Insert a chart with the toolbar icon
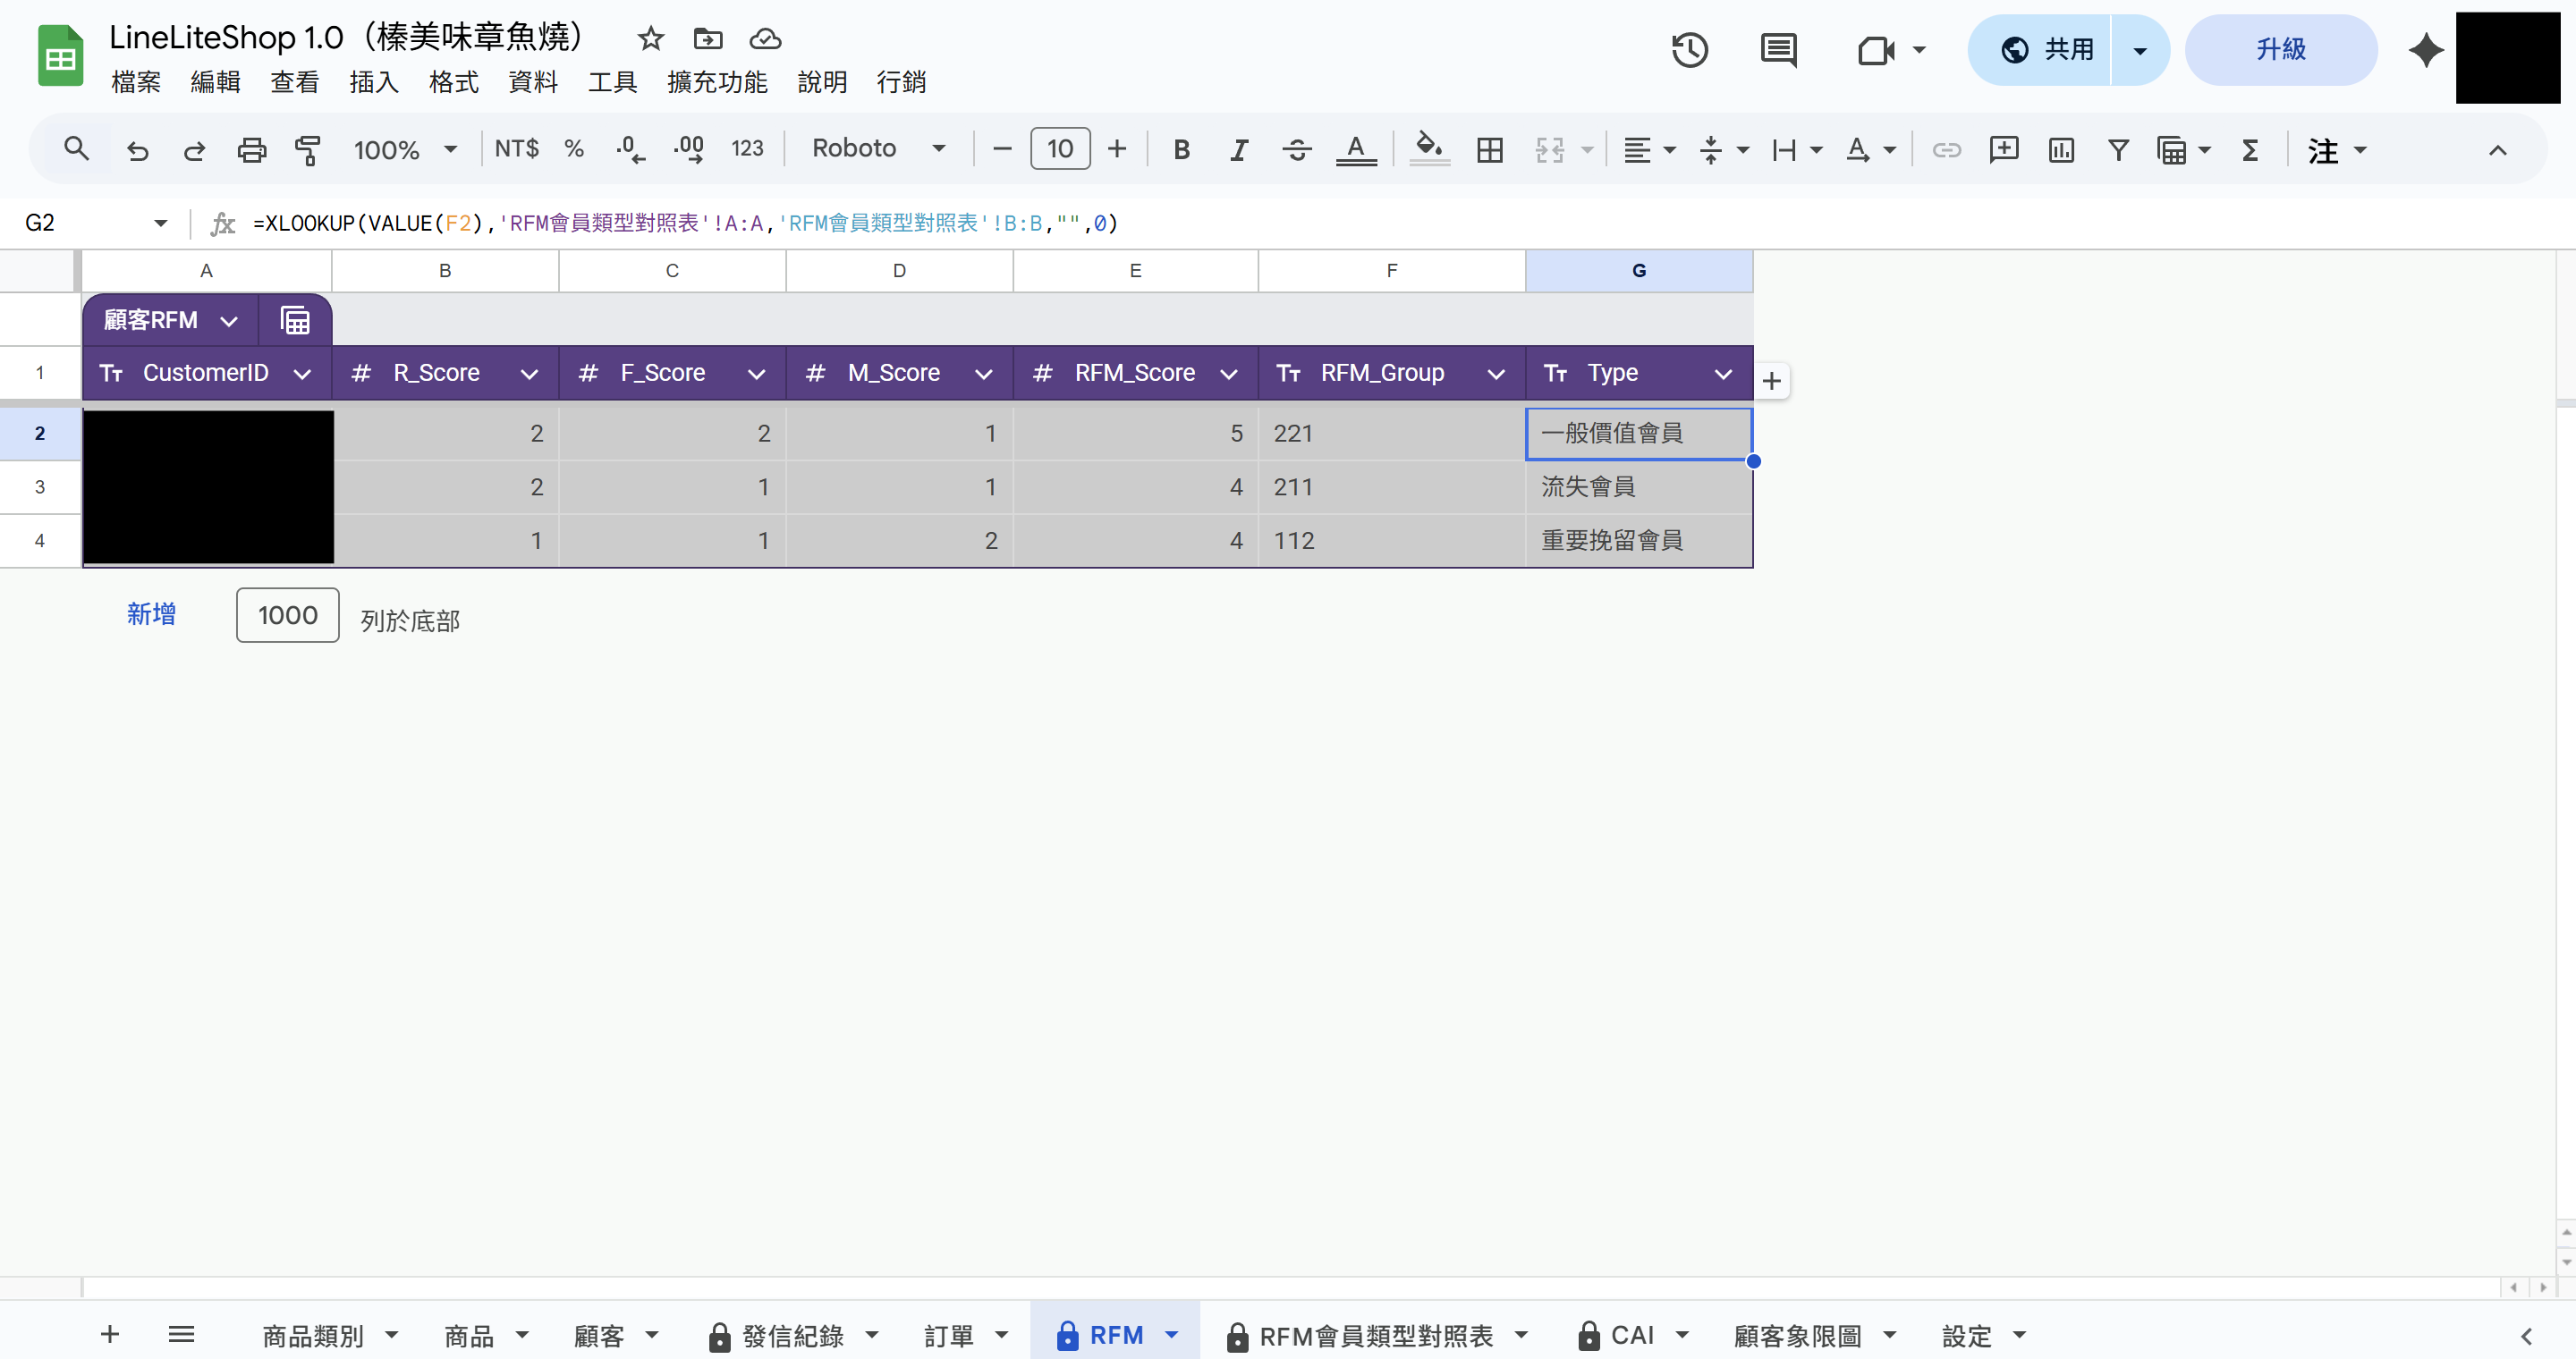This screenshot has height=1359, width=2576. tap(2061, 150)
